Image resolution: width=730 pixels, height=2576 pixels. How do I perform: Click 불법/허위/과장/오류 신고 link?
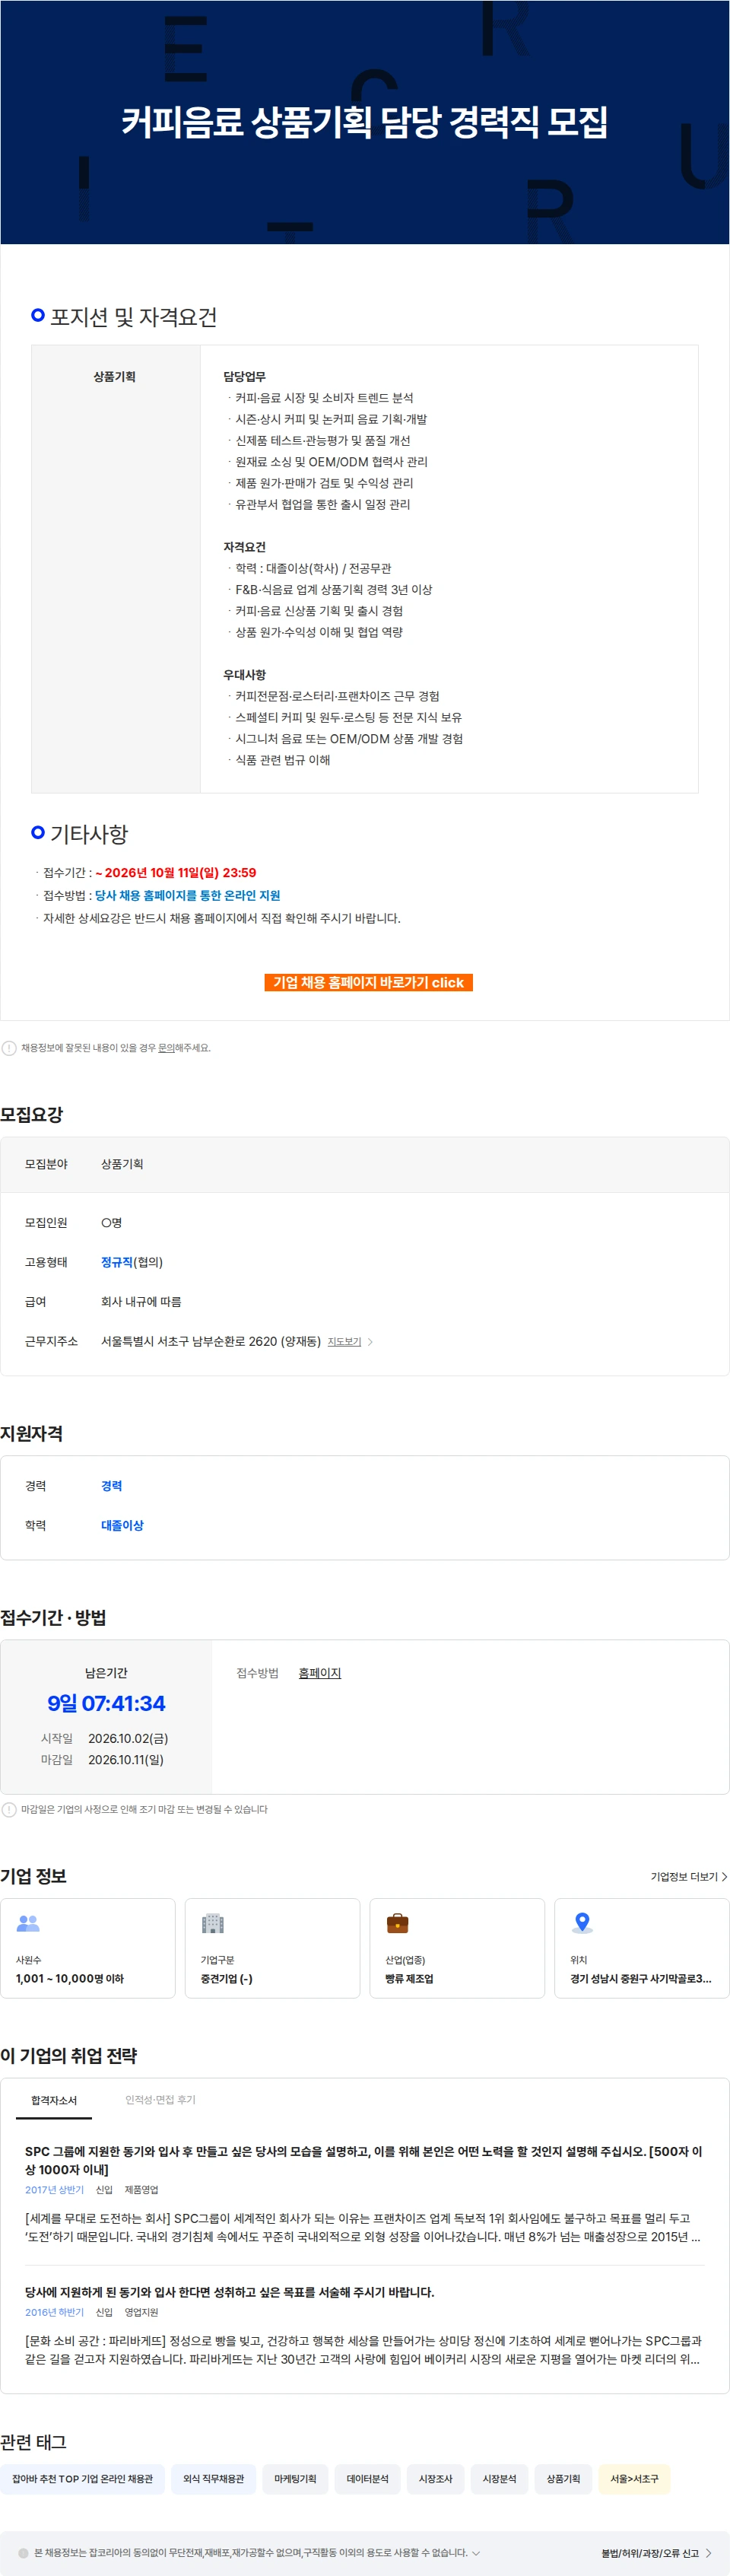656,2553
